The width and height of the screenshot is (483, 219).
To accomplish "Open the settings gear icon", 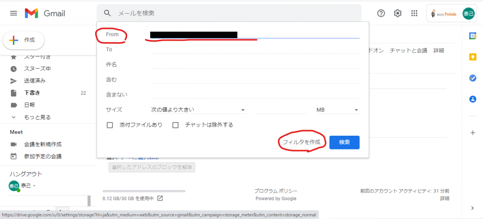I will (398, 13).
